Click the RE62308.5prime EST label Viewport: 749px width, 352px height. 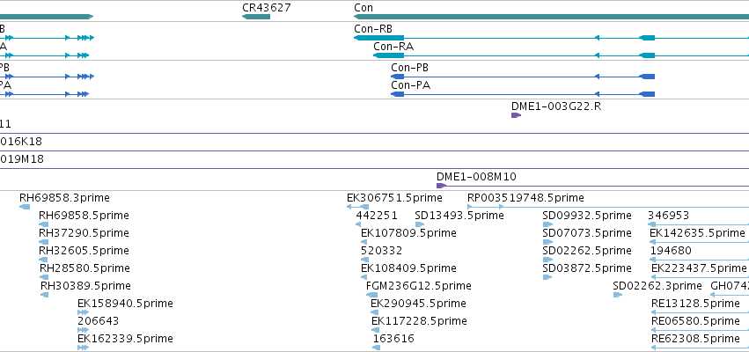pyautogui.click(x=695, y=339)
